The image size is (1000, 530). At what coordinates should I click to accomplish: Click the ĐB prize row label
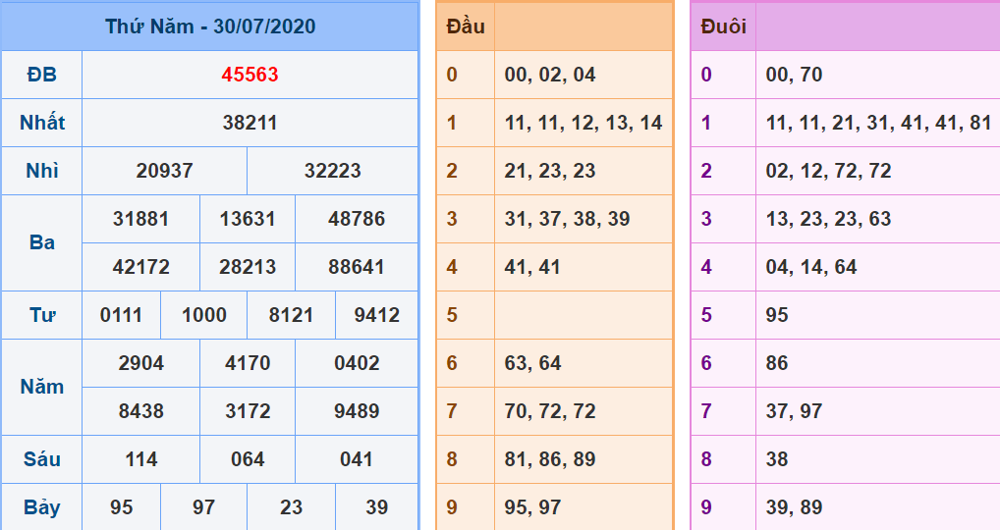pyautogui.click(x=41, y=75)
